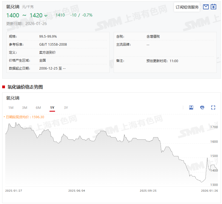This screenshot has width=222, height=204.
Task: Save the chart as image
Action: point(191,107)
